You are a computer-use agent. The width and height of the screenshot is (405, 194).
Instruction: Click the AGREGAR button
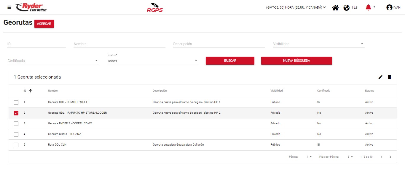click(44, 24)
